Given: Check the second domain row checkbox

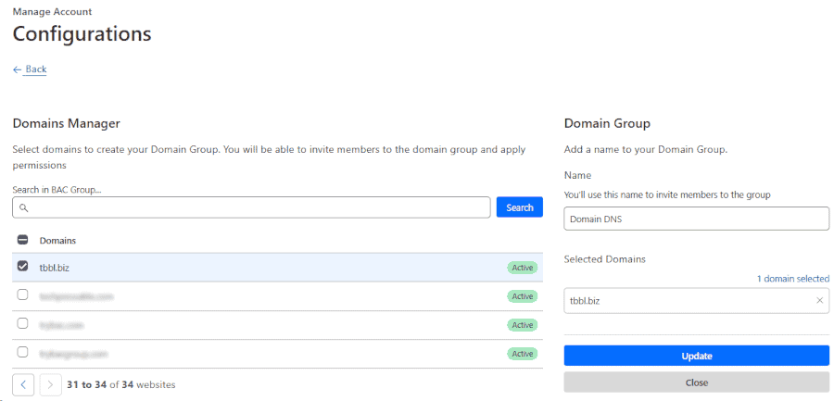Looking at the screenshot, I should point(23,294).
